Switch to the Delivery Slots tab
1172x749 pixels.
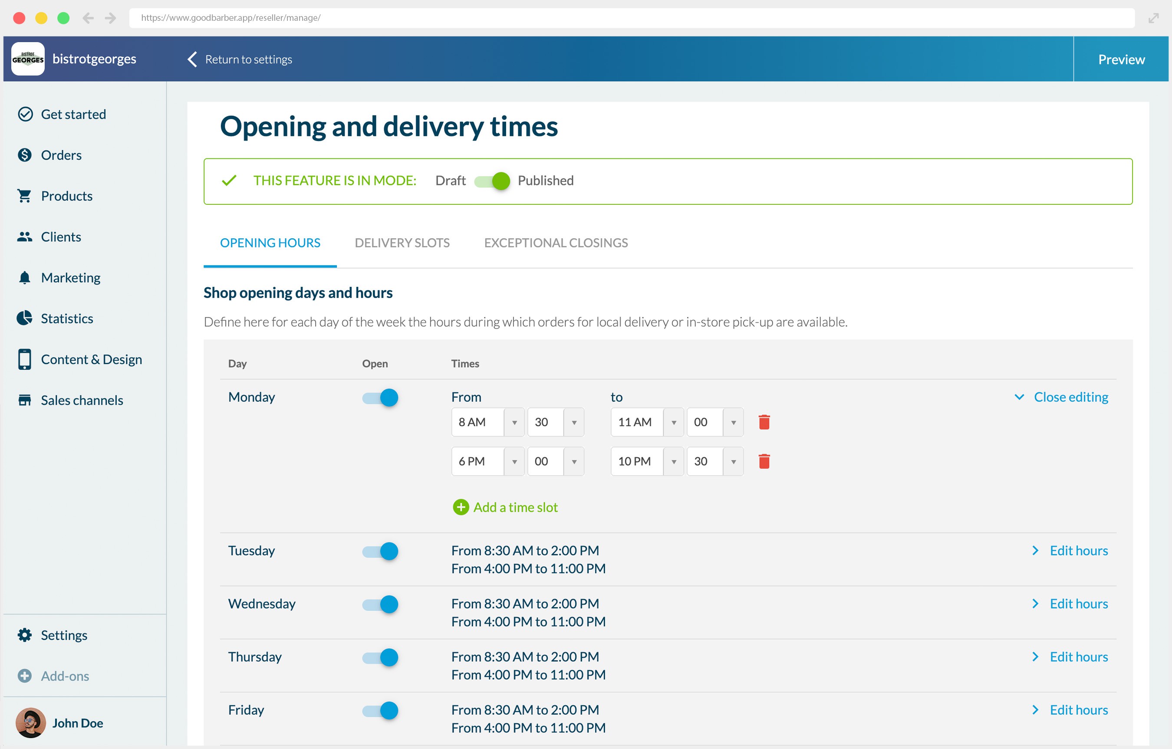[402, 243]
